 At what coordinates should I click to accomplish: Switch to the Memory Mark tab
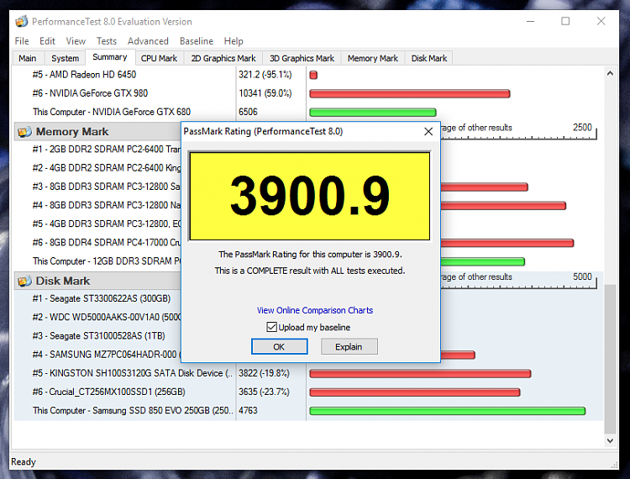(x=373, y=58)
